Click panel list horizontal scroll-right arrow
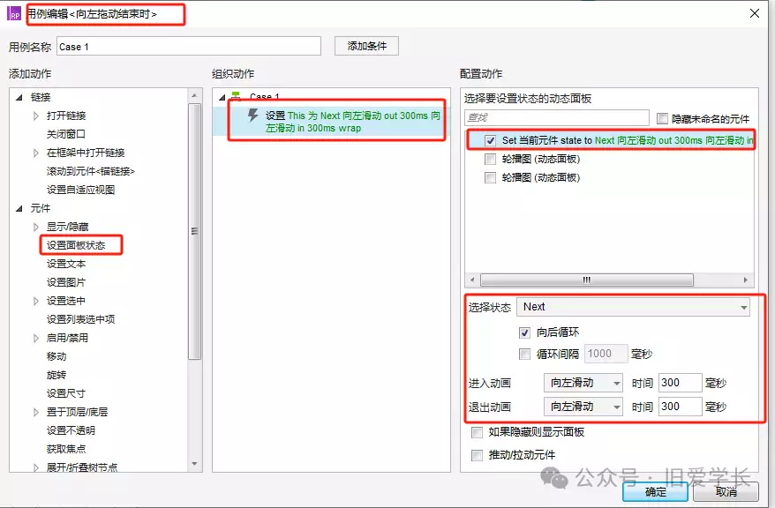The width and height of the screenshot is (775, 508). pos(746,280)
